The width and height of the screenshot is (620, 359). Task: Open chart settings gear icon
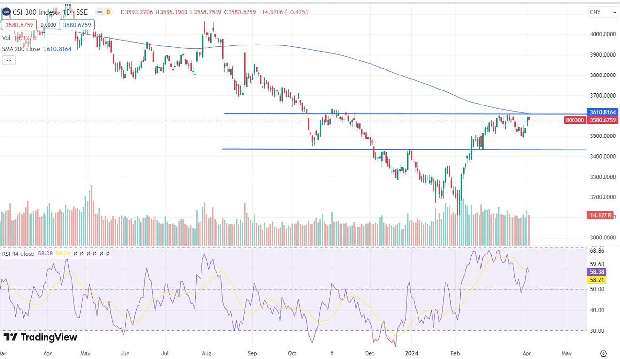[603, 353]
